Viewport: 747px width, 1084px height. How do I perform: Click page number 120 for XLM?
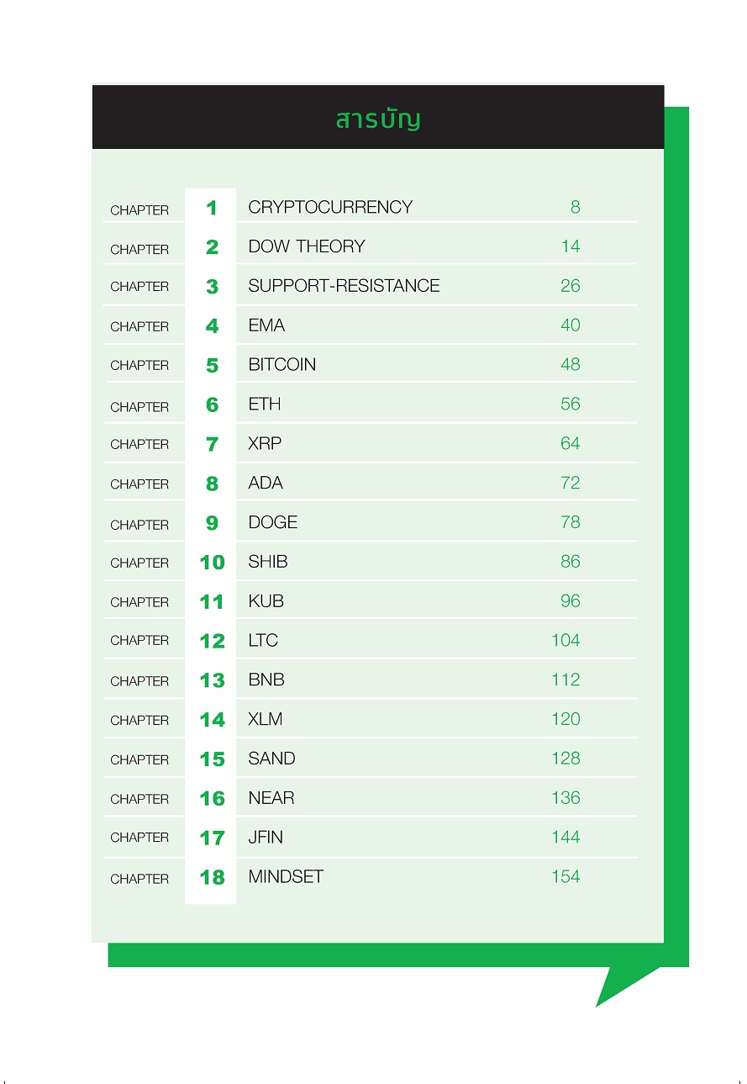tap(566, 719)
